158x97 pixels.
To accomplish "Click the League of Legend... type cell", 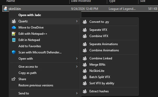I will coord(122,9).
